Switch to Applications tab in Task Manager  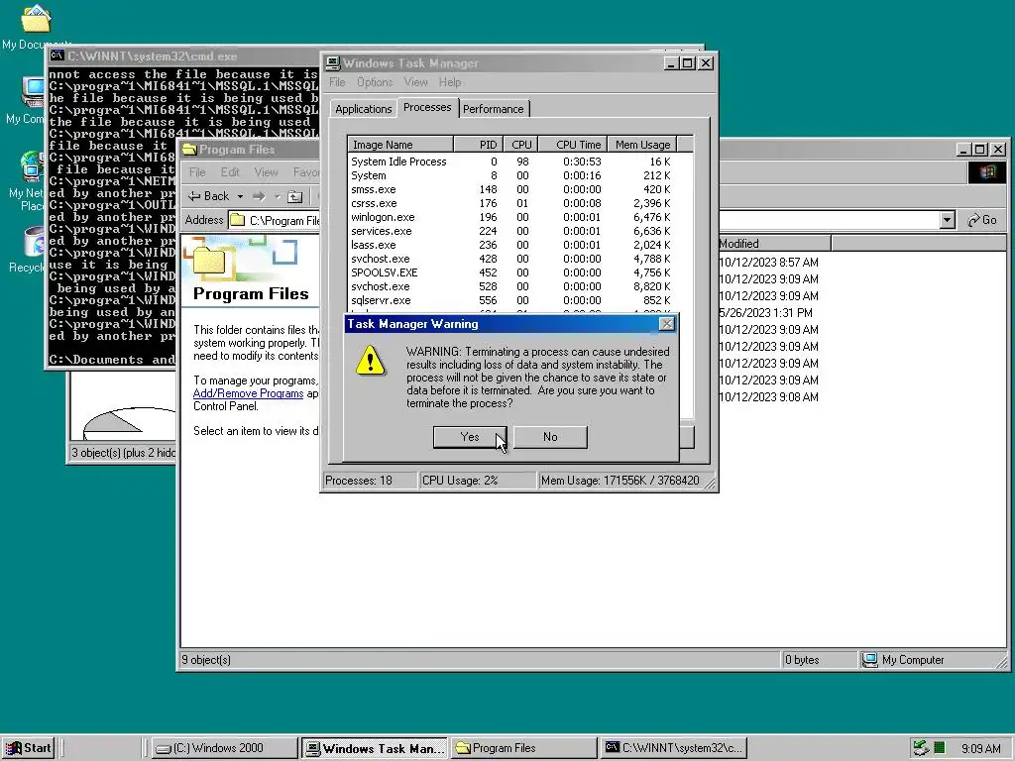coord(363,109)
